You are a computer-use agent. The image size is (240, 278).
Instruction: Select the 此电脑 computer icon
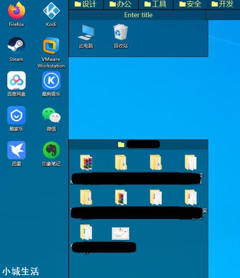tap(86, 36)
